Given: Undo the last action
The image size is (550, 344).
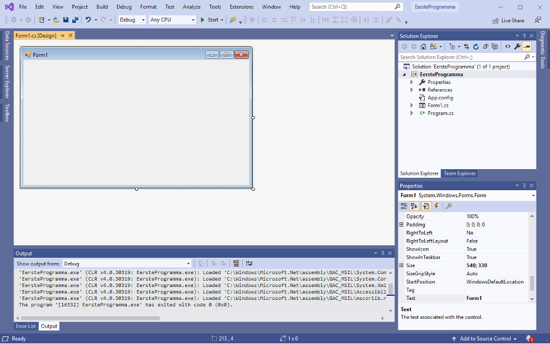Looking at the screenshot, I should (88, 20).
